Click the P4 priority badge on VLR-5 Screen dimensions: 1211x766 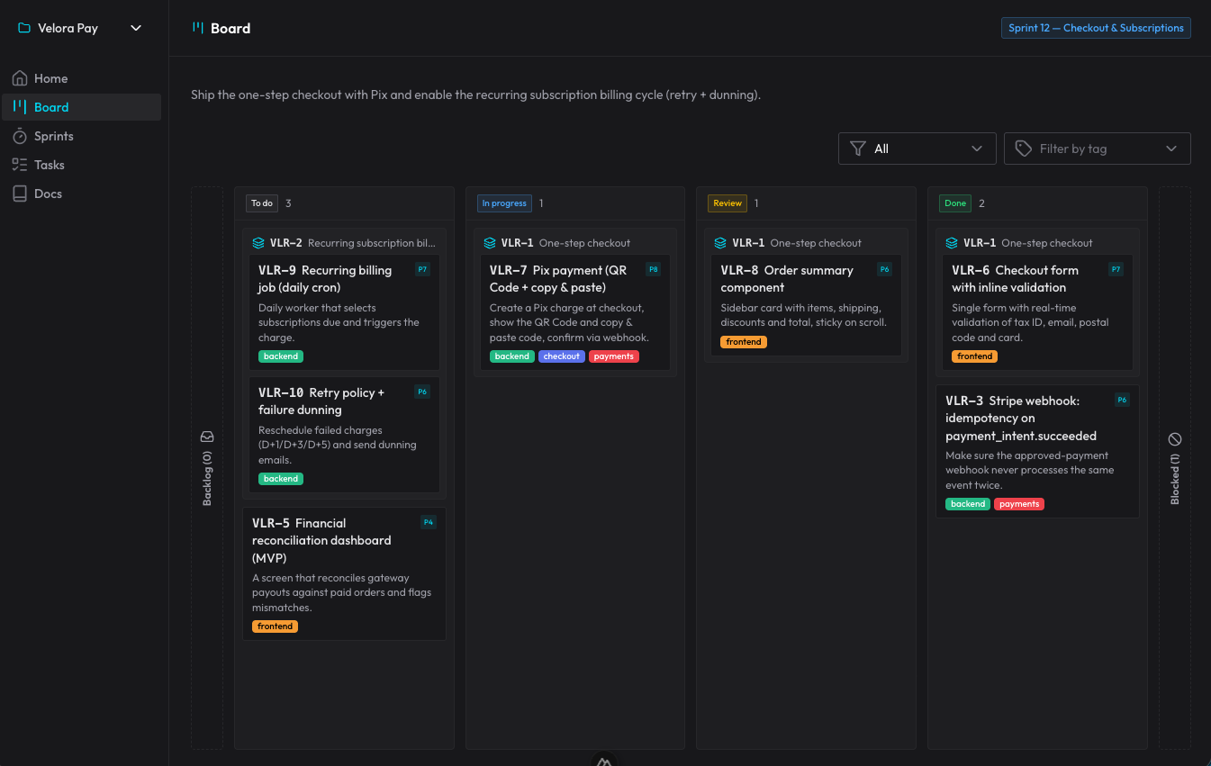click(x=429, y=522)
